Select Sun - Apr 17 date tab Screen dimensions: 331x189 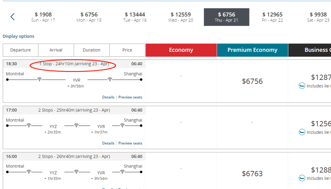coord(43,17)
